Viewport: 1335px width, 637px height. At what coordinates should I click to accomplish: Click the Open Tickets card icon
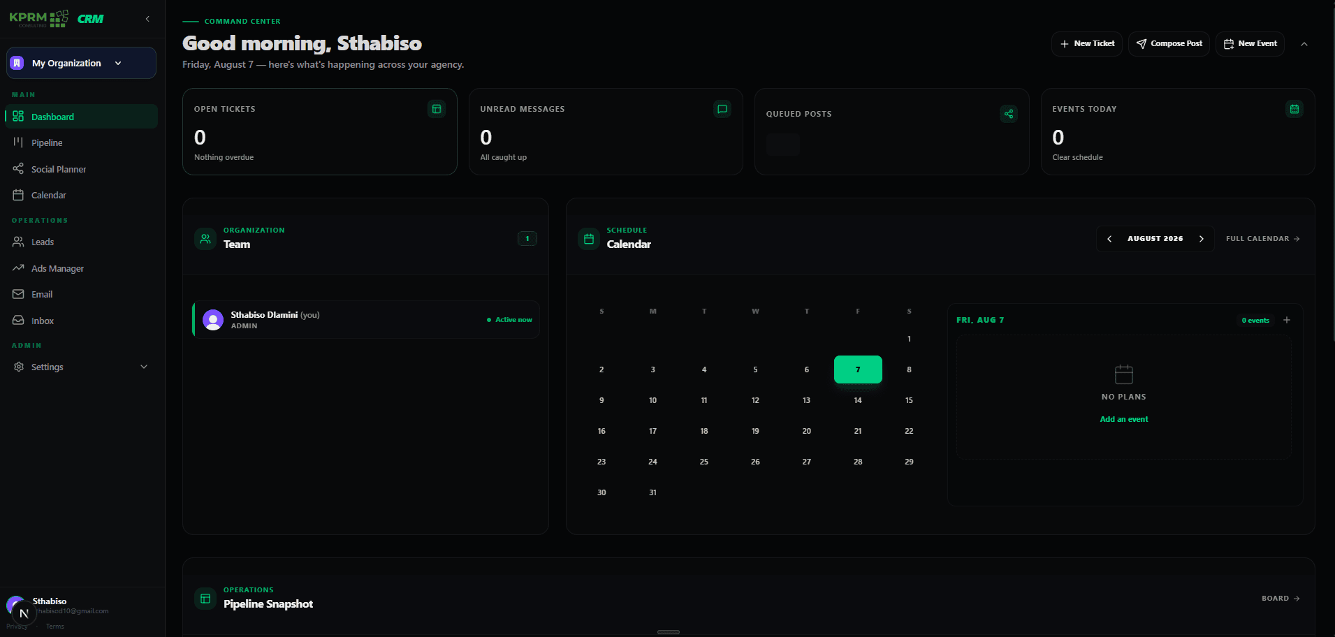tap(437, 109)
